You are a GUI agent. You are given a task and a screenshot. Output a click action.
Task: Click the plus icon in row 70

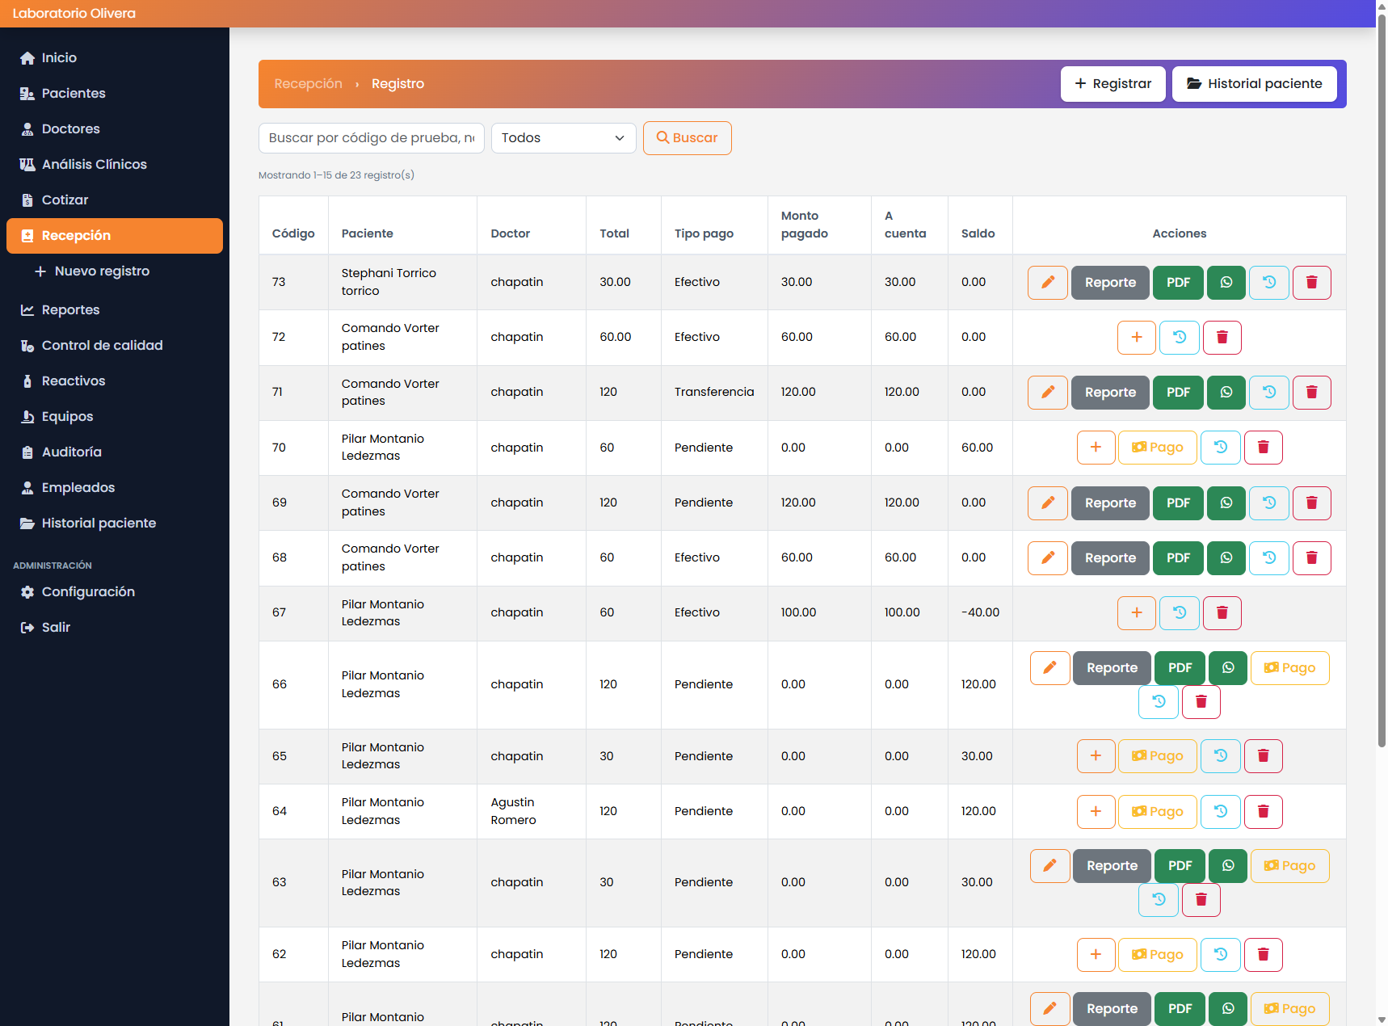(x=1096, y=448)
